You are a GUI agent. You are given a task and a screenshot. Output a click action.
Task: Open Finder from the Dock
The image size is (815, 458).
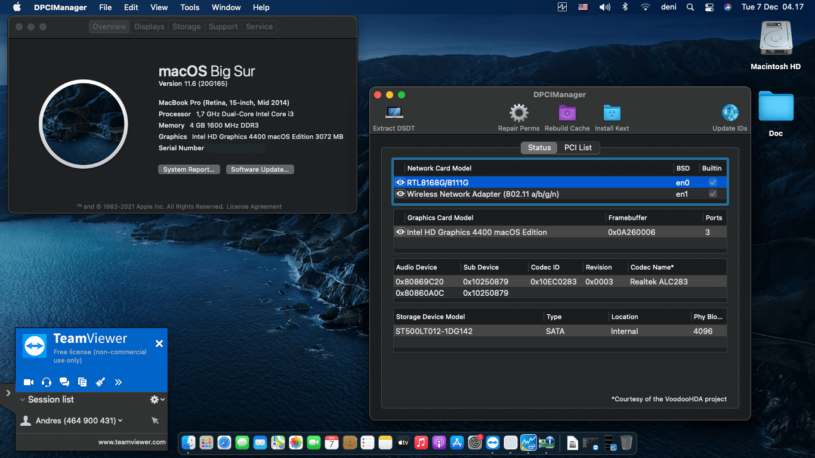[x=189, y=442]
